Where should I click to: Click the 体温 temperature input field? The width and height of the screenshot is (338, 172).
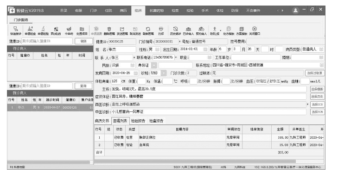tap(167, 81)
